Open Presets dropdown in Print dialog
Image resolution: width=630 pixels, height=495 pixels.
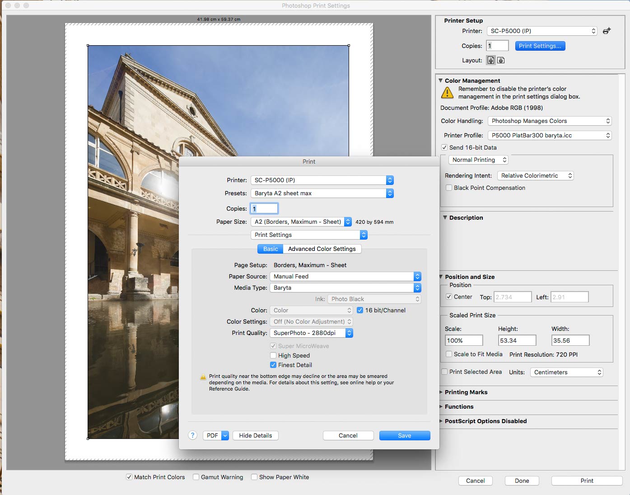(x=322, y=193)
